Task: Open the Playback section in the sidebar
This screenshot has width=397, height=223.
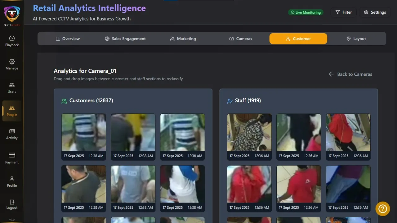Action: point(11,41)
